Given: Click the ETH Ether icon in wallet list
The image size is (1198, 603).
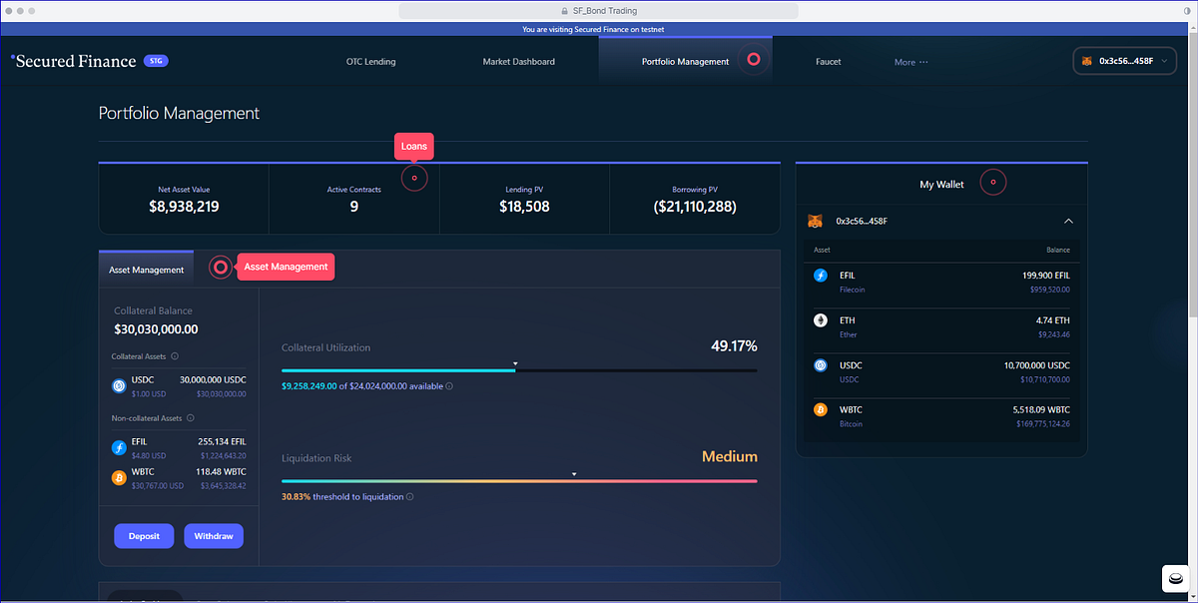Looking at the screenshot, I should 820,320.
